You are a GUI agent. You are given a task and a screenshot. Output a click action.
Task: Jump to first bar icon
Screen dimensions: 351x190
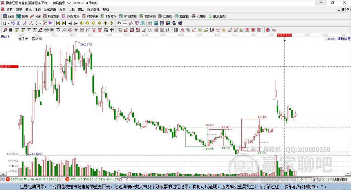tap(58, 23)
